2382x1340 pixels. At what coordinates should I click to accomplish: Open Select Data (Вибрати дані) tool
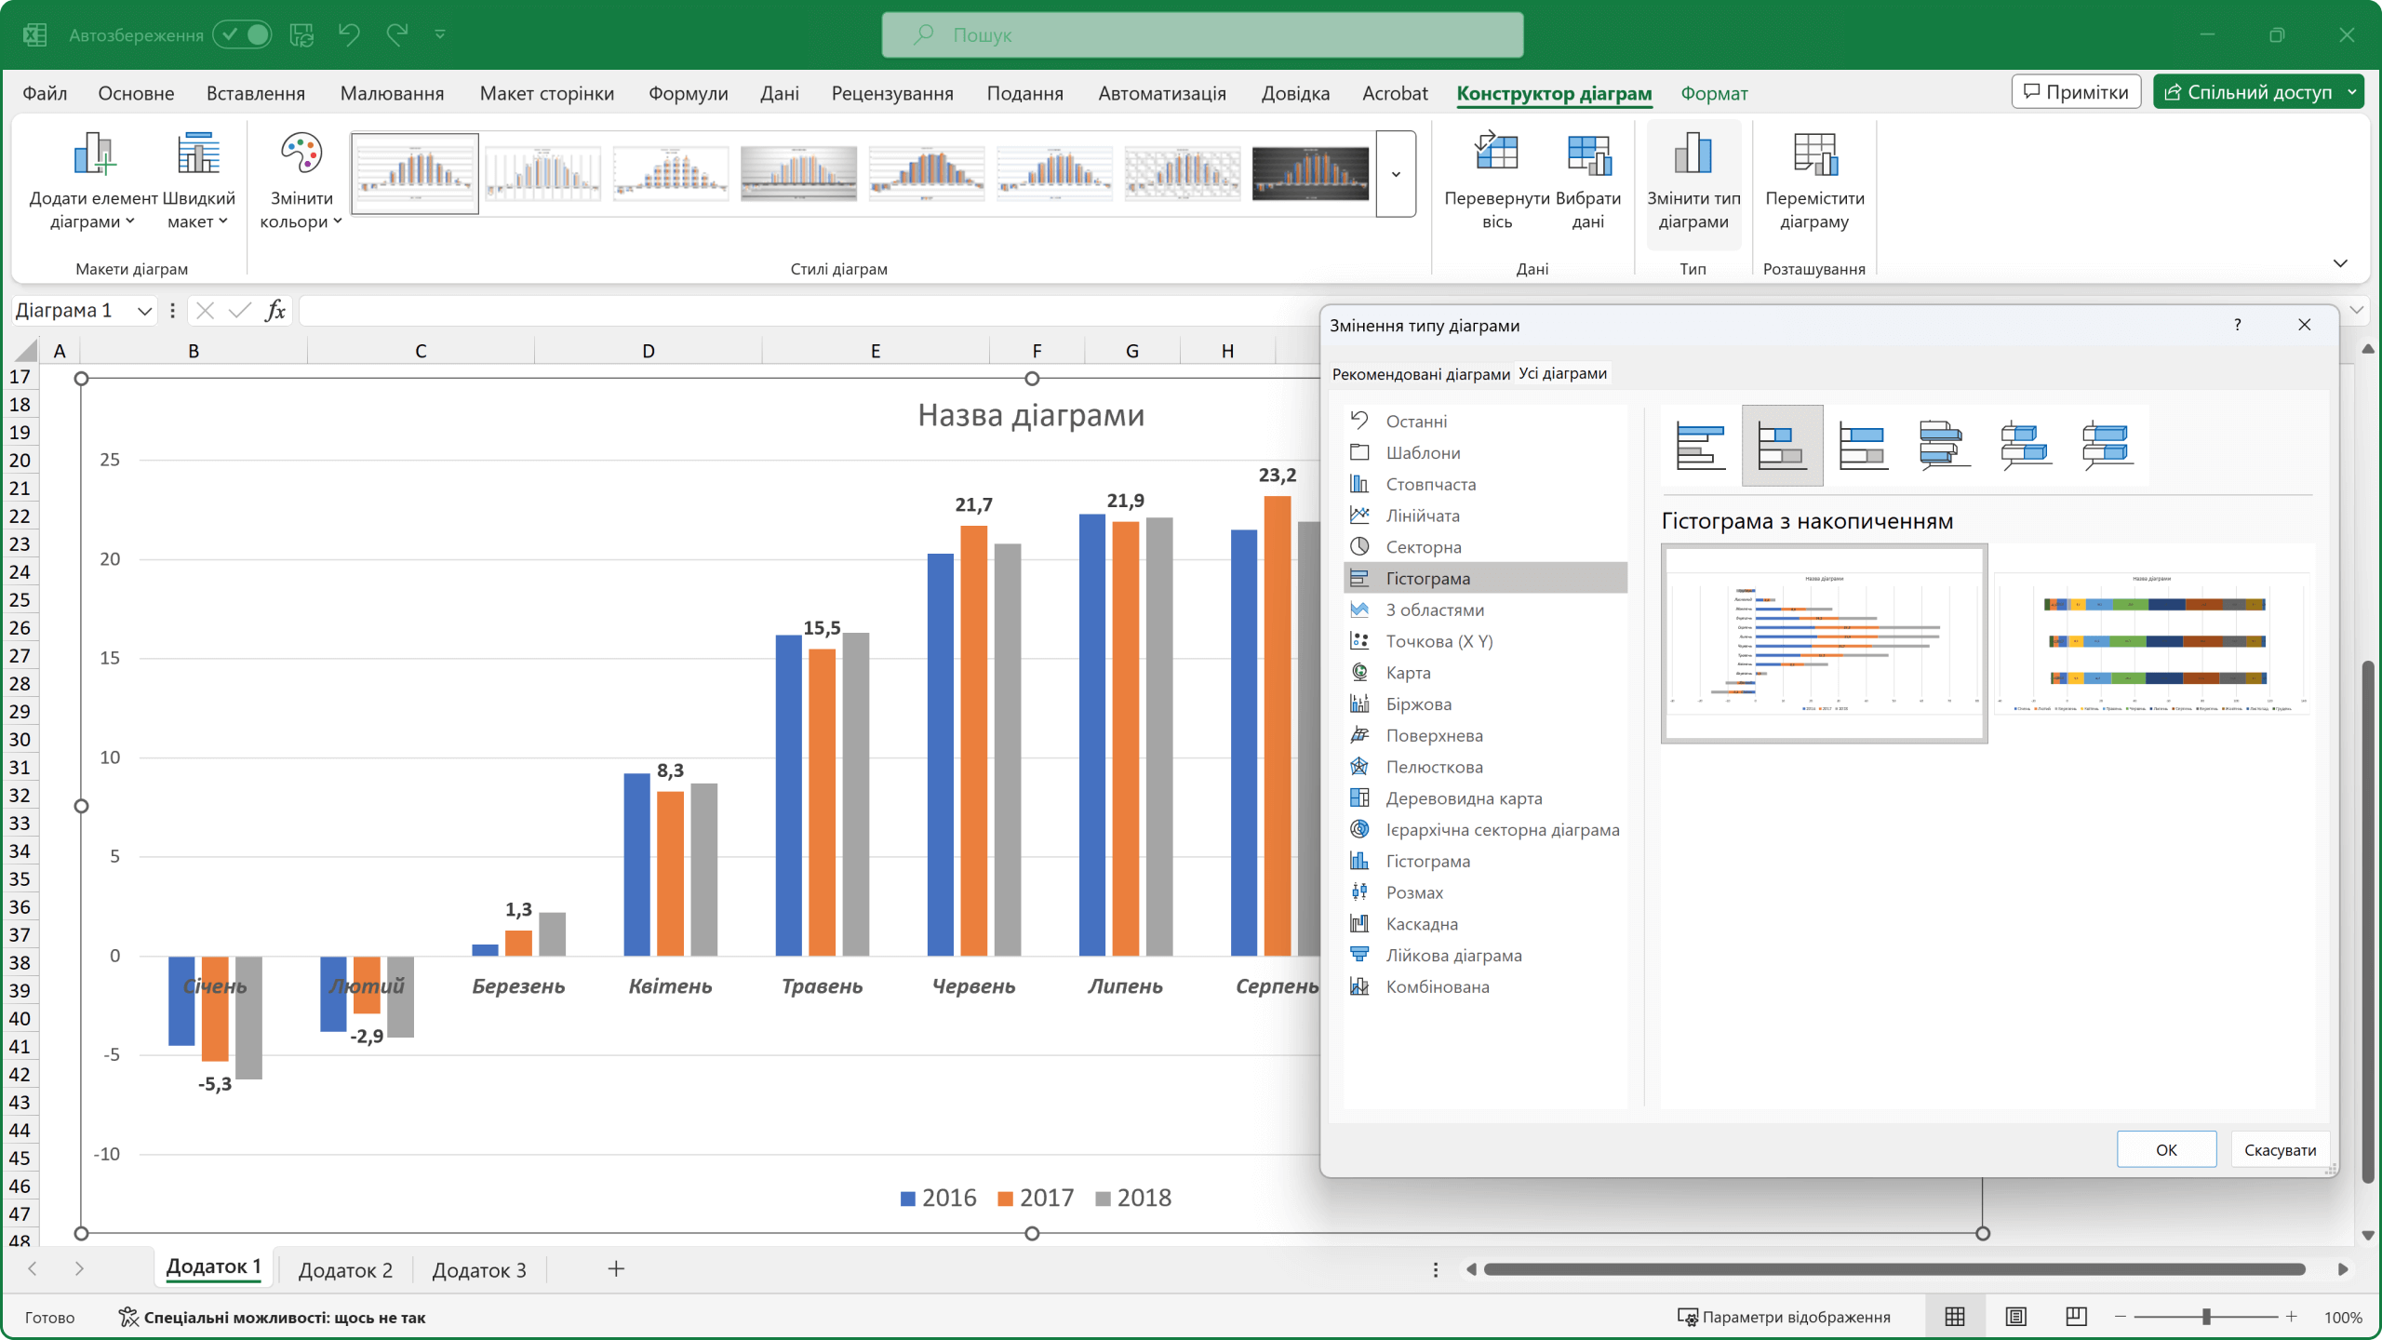coord(1587,154)
